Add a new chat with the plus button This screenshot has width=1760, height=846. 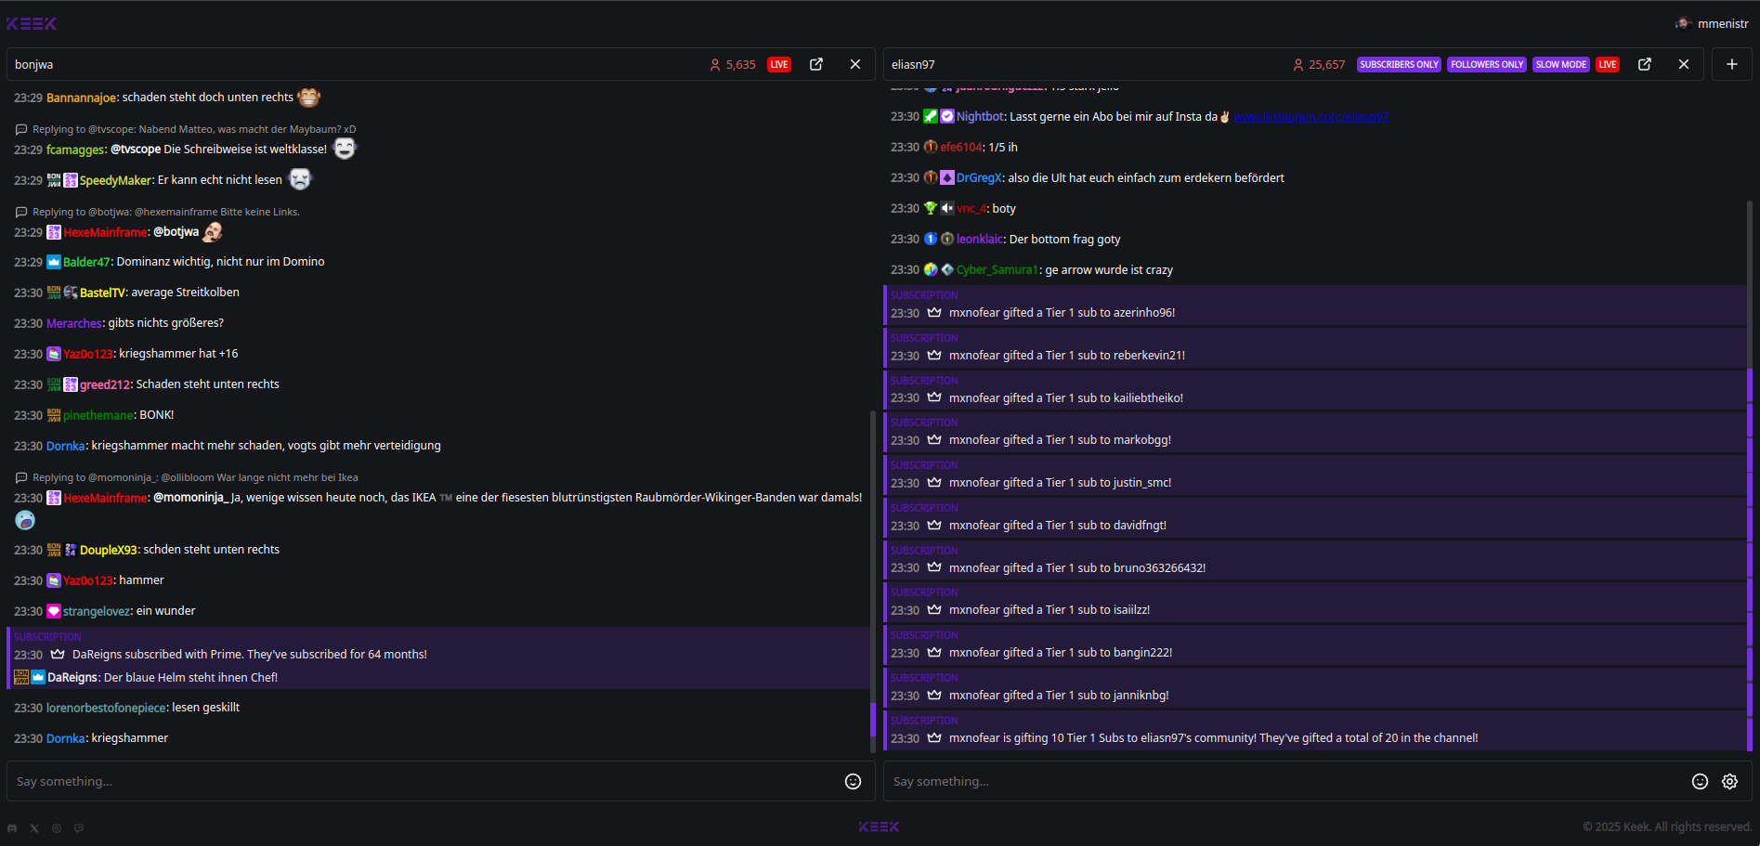pos(1731,64)
